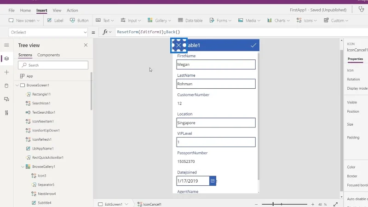Screen dimensions: 368x207
Task: Open the Custom dropdown
Action: click(x=336, y=20)
